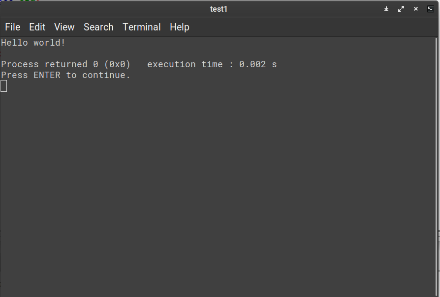Open the Help menu

[179, 27]
